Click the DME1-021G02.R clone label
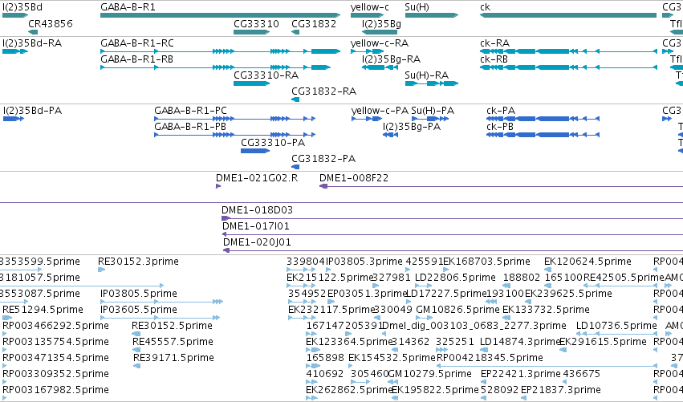This screenshot has height=402, width=683. (x=257, y=178)
